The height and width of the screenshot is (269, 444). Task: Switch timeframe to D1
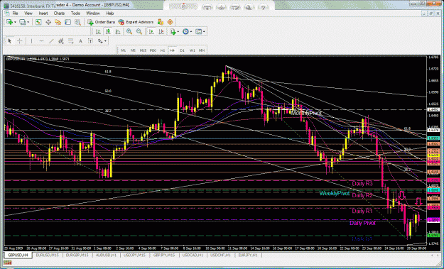182,50
